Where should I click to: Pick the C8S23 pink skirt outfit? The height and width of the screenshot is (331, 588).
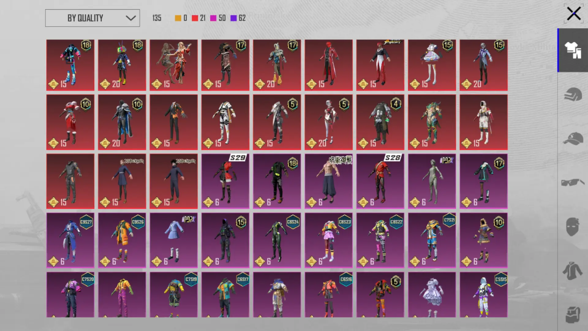pos(328,240)
